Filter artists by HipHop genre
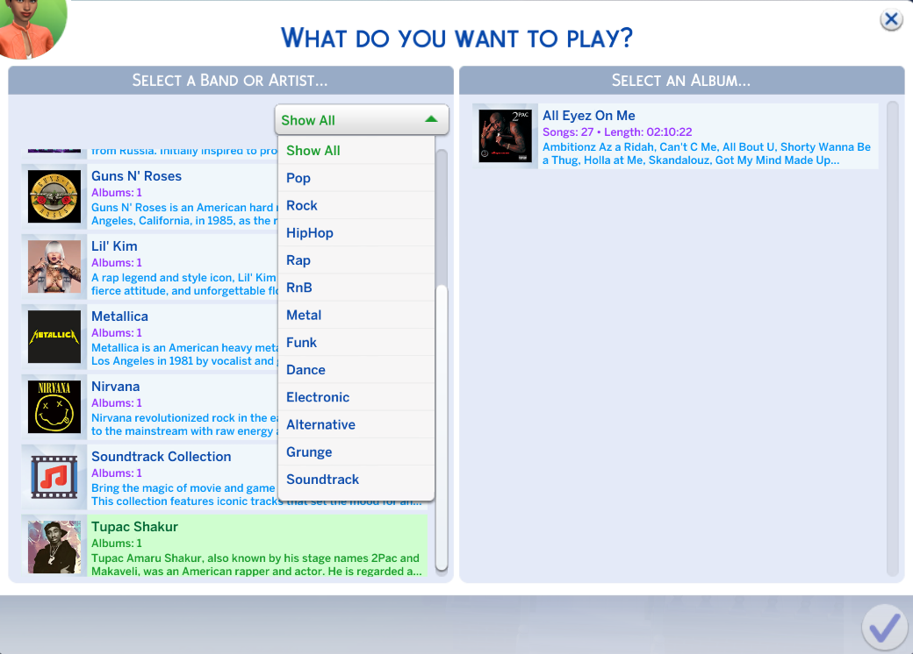 [x=356, y=232]
